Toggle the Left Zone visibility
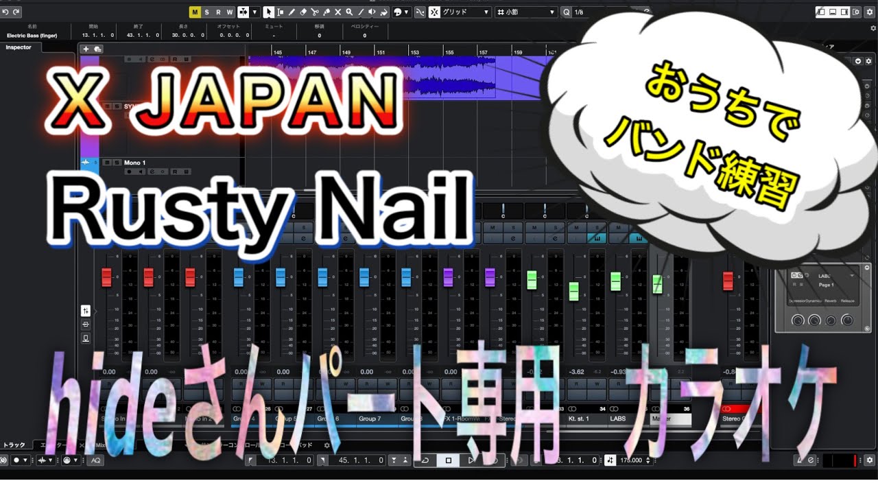Screen dimensions: 878x494 (820, 12)
